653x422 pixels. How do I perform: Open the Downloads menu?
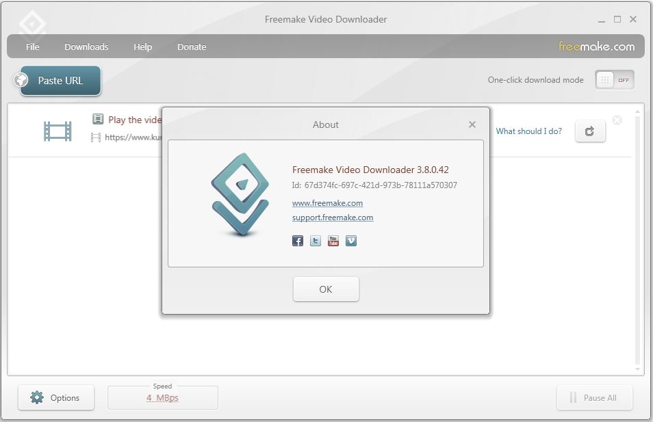pos(86,47)
